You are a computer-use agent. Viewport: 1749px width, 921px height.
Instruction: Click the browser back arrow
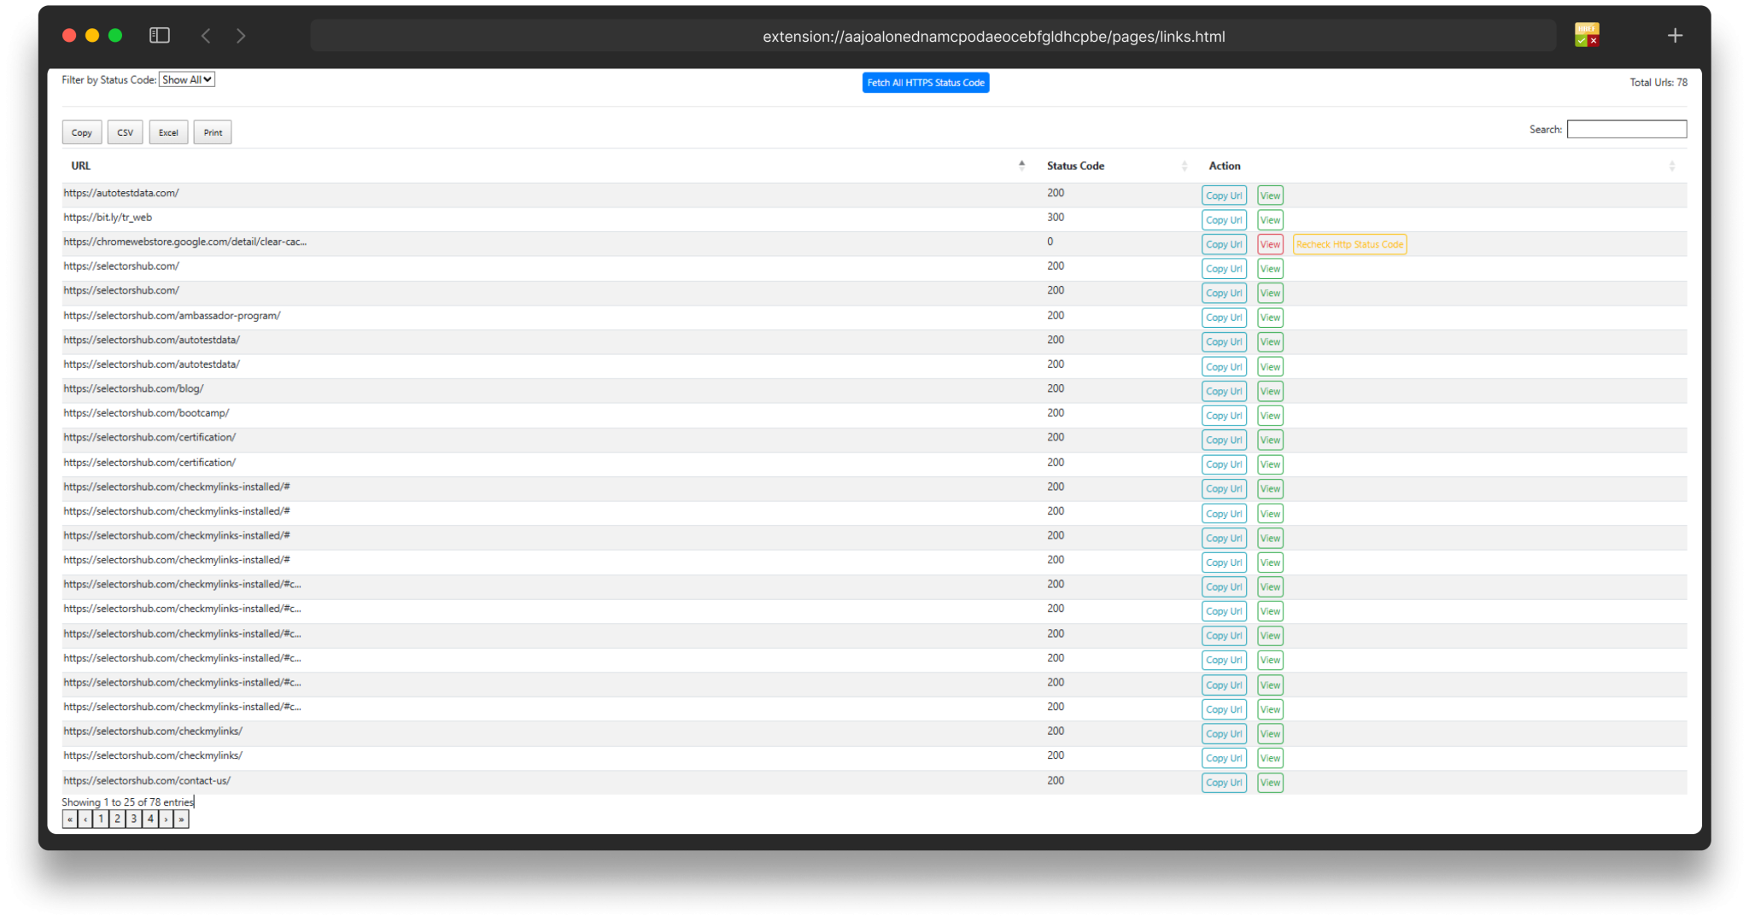pyautogui.click(x=206, y=35)
